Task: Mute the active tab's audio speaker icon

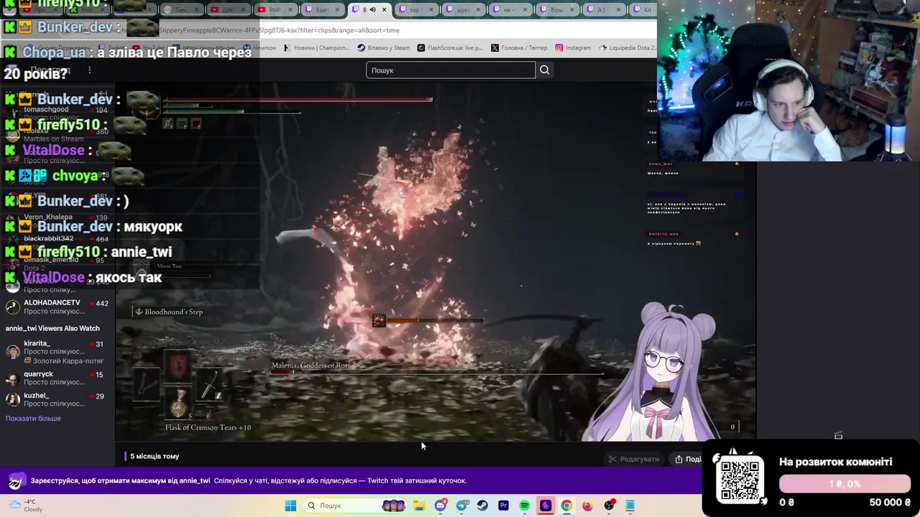Action: tap(372, 9)
